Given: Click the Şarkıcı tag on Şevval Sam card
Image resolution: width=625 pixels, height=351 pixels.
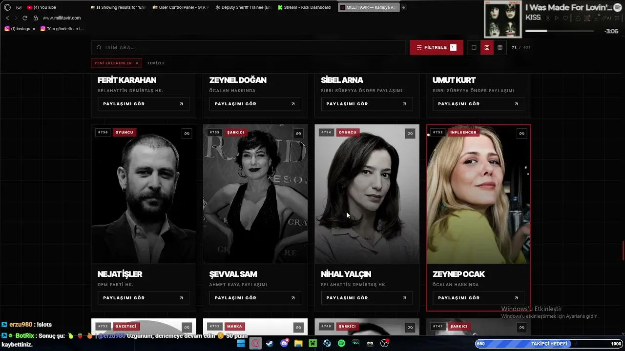Looking at the screenshot, I should pyautogui.click(x=235, y=132).
